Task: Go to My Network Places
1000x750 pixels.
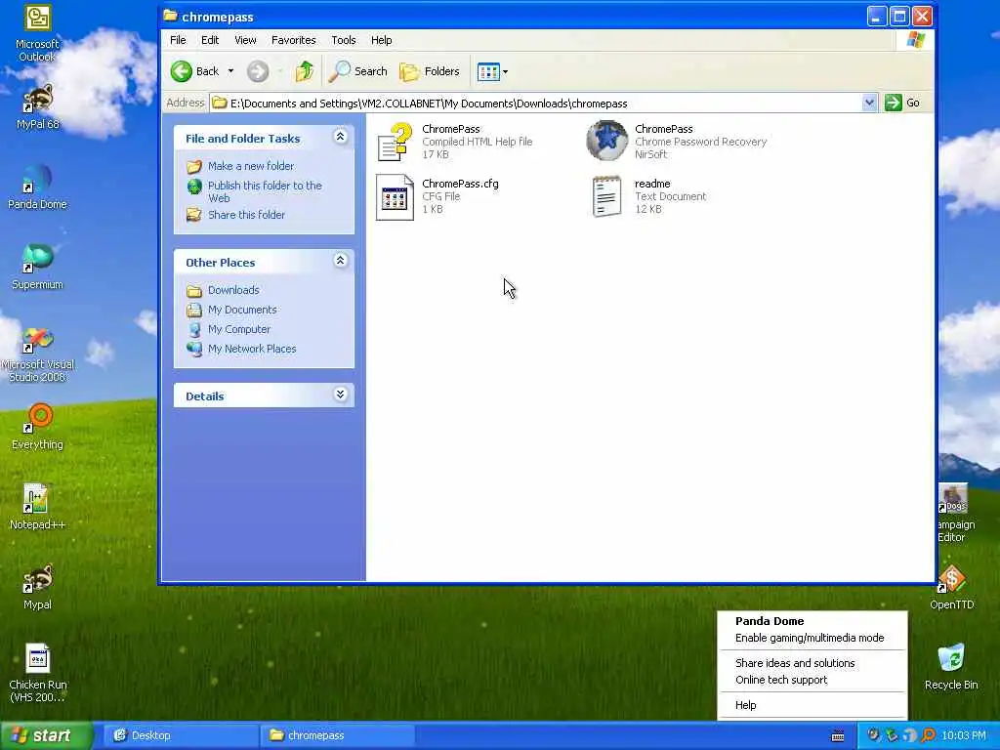Action: click(252, 349)
